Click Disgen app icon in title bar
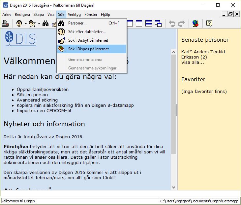Image resolution: width=241 pixels, height=205 pixels. [x=6, y=5]
